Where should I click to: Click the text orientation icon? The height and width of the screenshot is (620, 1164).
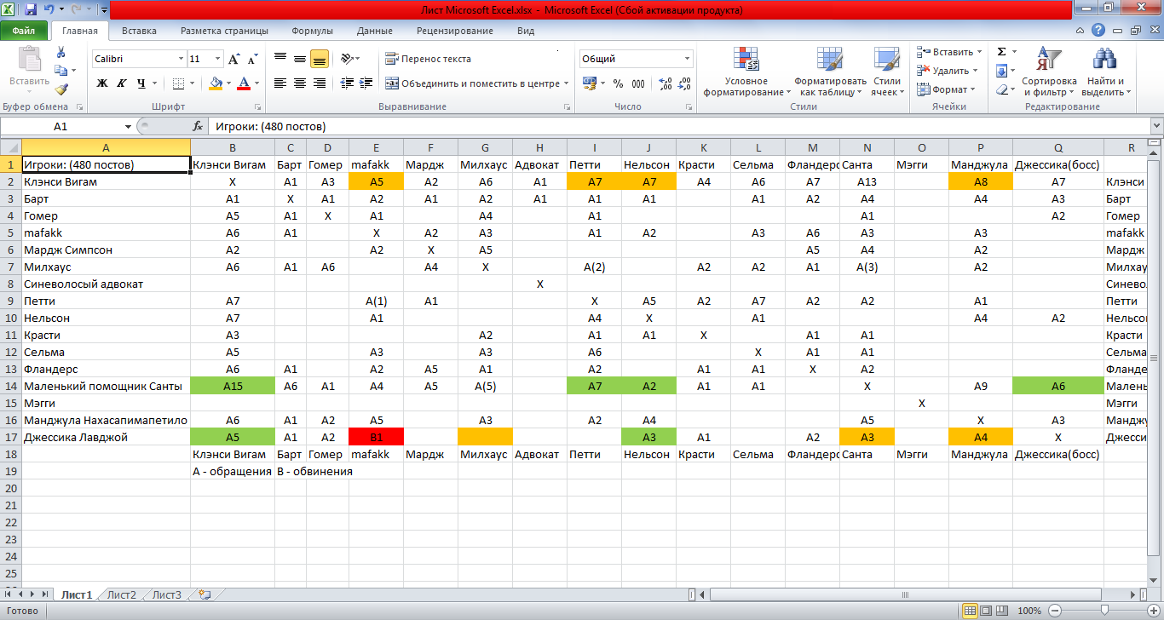[x=347, y=60]
